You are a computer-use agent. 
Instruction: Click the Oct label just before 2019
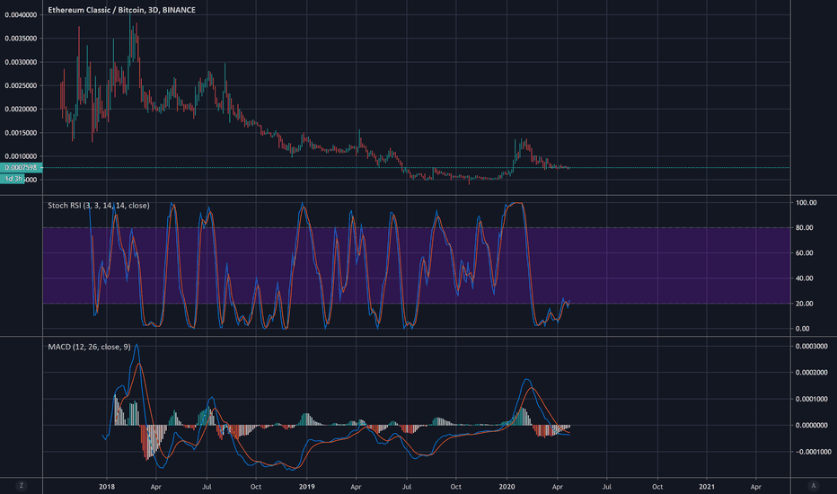(256, 487)
